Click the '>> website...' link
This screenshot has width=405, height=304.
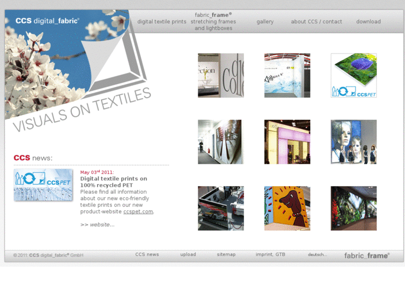[97, 225]
